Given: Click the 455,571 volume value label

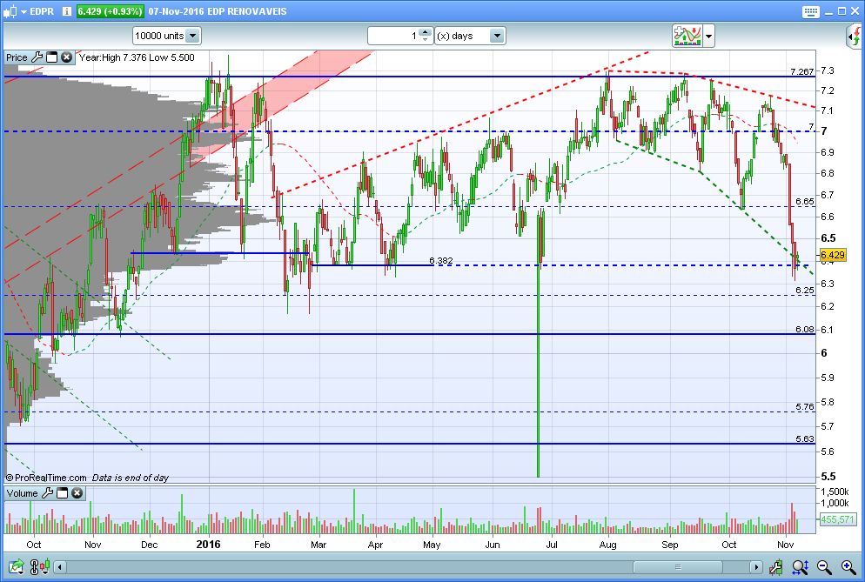Looking at the screenshot, I should tap(837, 519).
